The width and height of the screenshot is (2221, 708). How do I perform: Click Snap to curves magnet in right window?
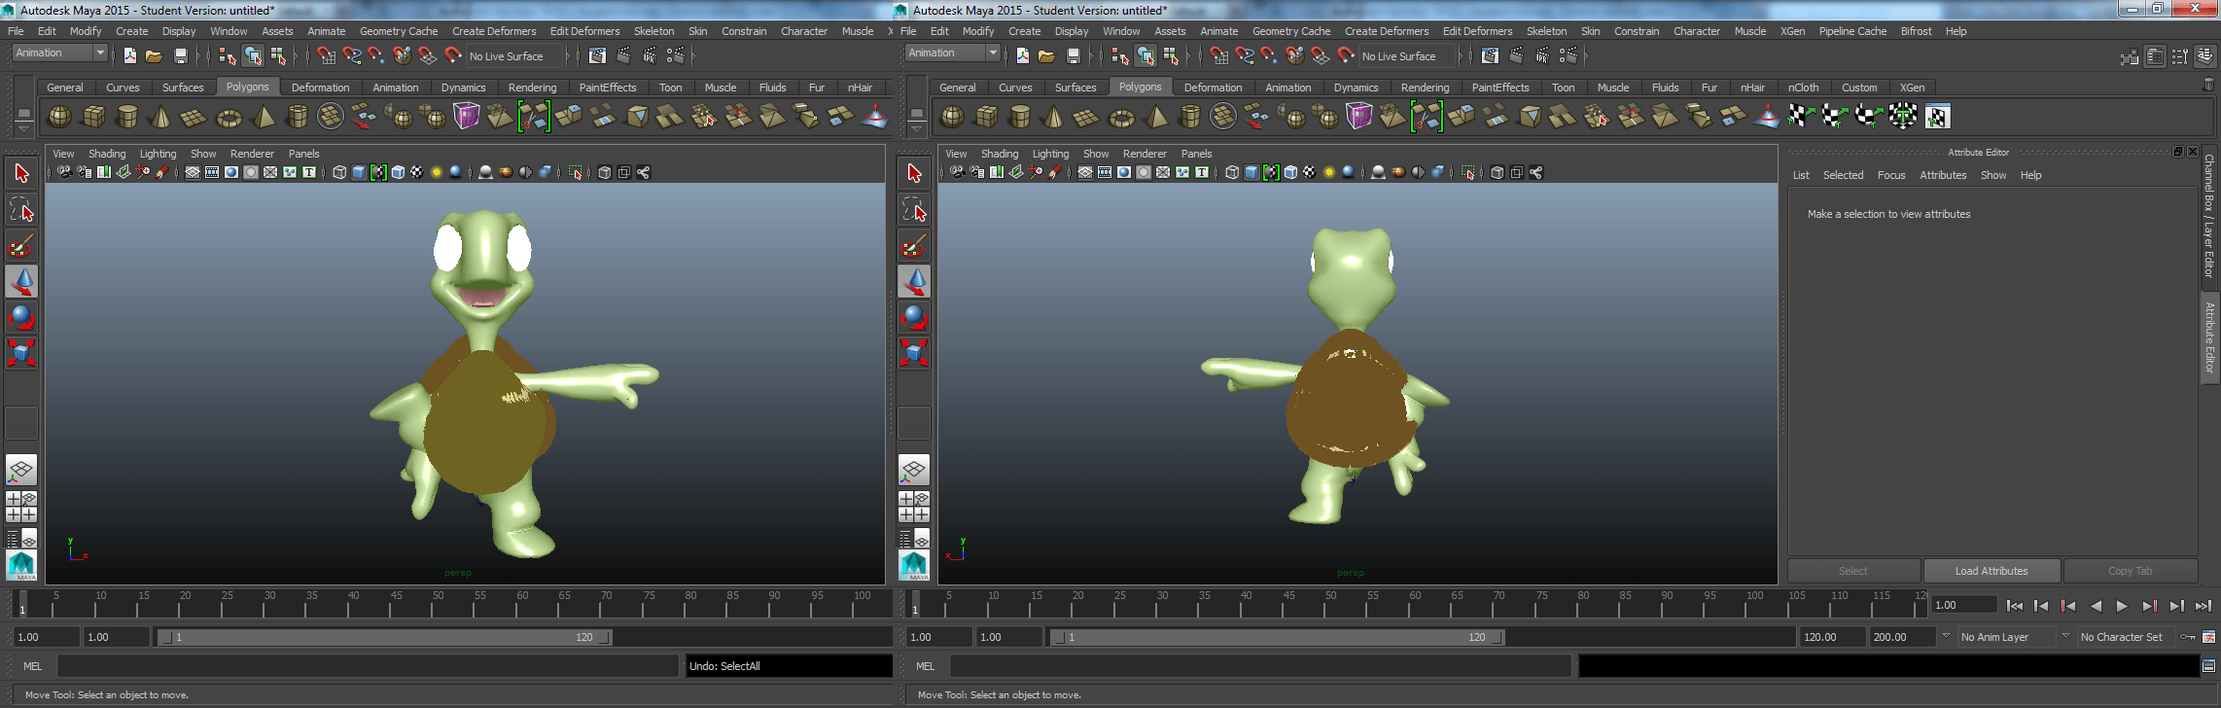1244,55
